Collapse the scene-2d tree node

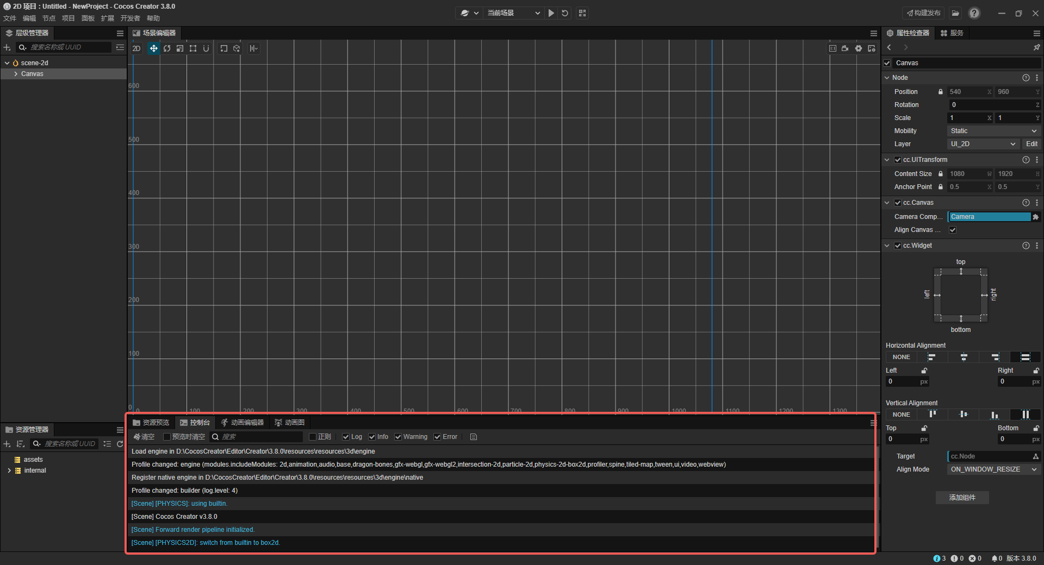[7, 63]
